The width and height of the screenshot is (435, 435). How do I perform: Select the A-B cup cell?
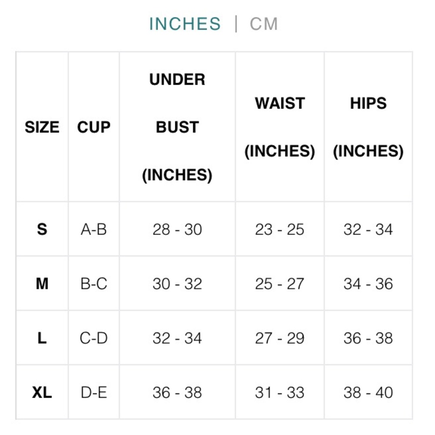(94, 229)
